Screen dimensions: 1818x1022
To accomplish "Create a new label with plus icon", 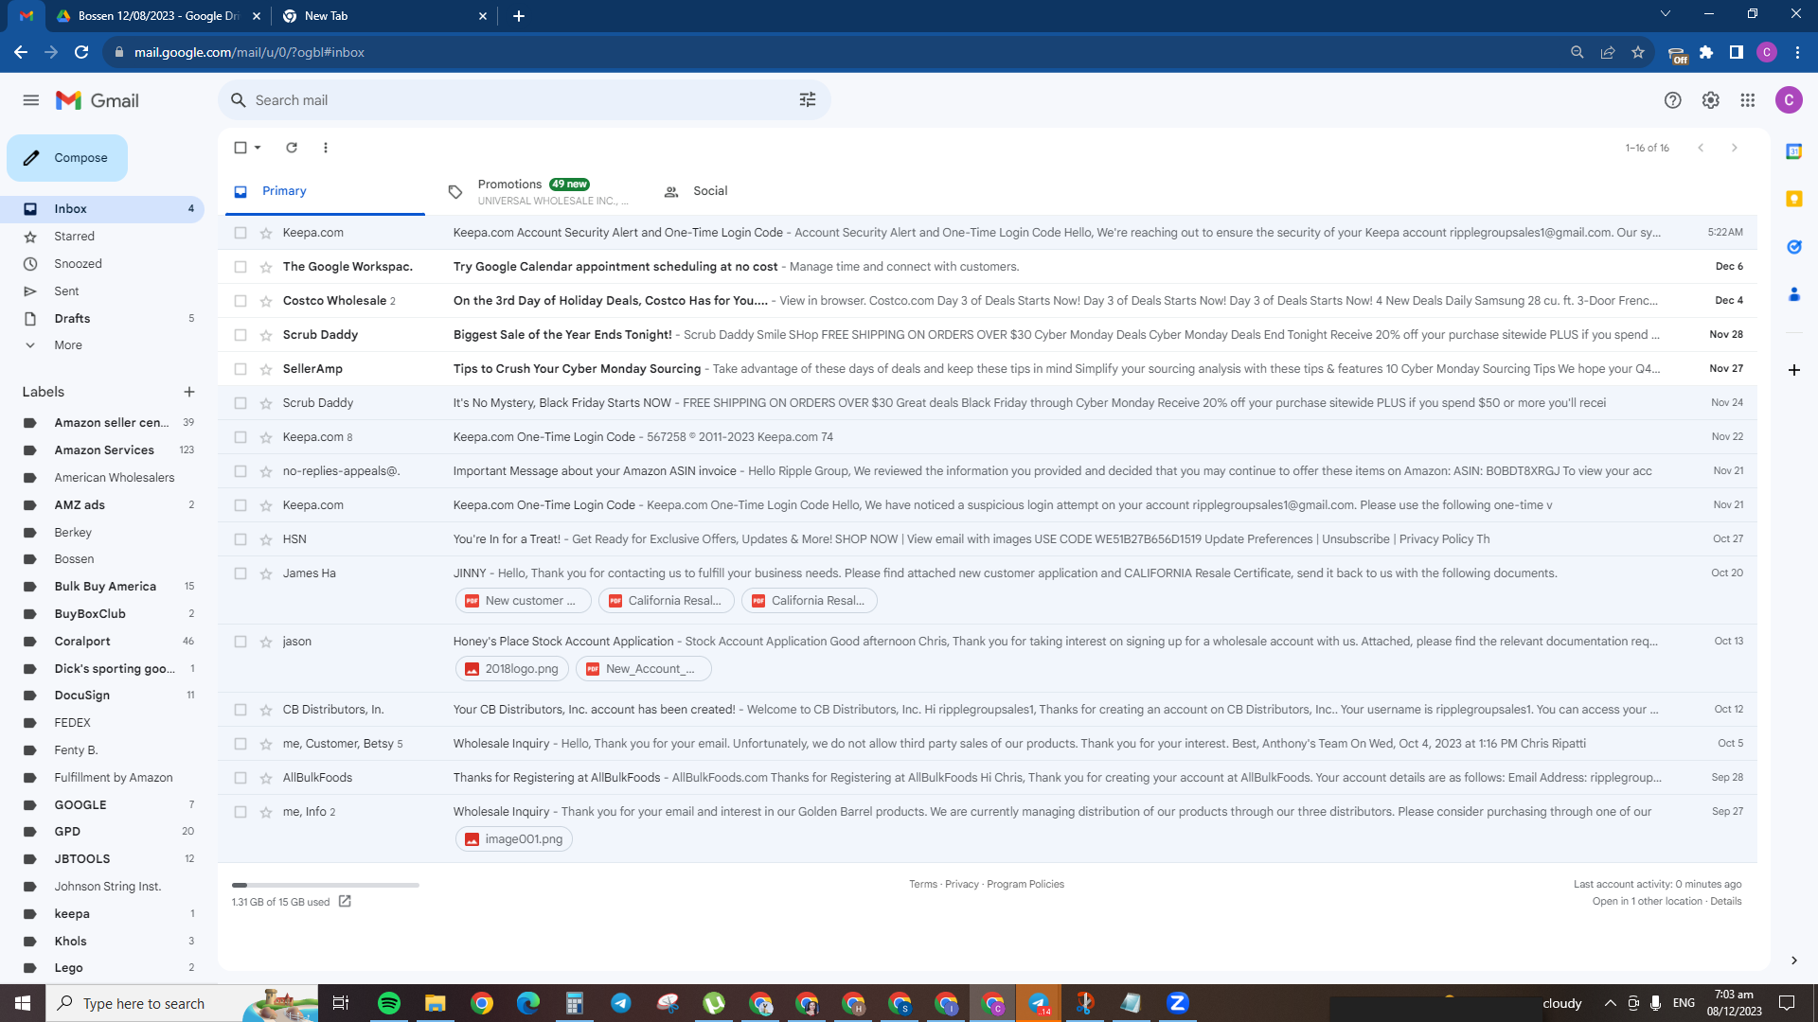I will click(189, 392).
